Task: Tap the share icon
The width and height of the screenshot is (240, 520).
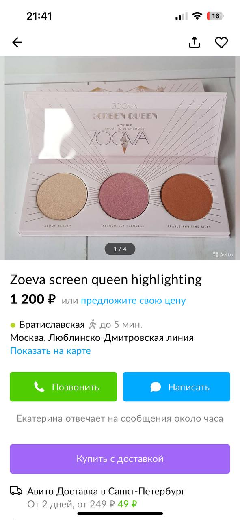Action: tap(195, 42)
